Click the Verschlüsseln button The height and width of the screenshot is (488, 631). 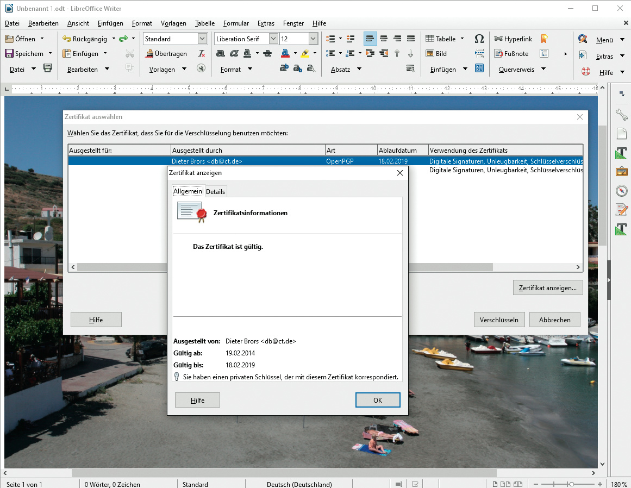pos(499,320)
